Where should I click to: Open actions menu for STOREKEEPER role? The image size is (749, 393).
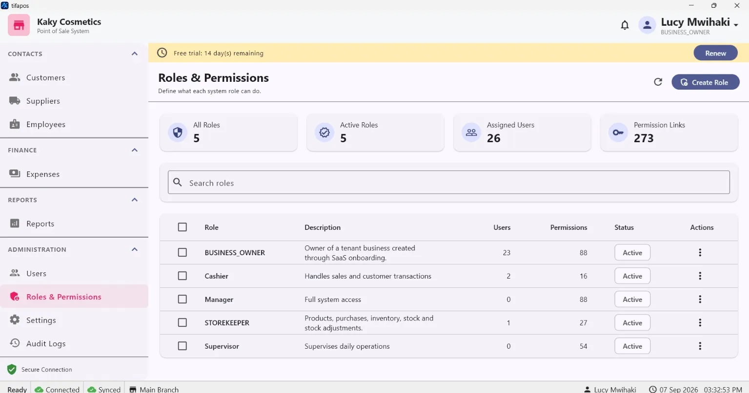point(700,322)
